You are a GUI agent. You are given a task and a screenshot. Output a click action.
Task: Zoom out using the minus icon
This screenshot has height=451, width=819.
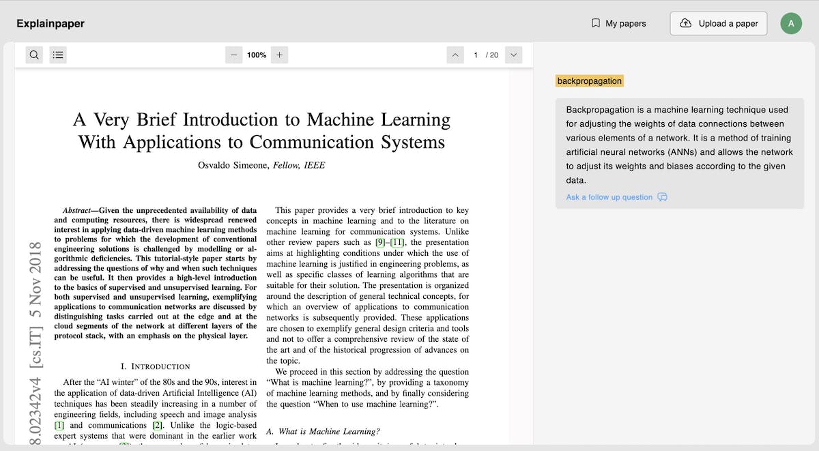click(x=233, y=55)
